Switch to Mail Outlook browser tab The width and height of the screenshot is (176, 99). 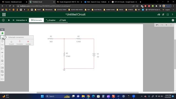[x=97, y=2]
